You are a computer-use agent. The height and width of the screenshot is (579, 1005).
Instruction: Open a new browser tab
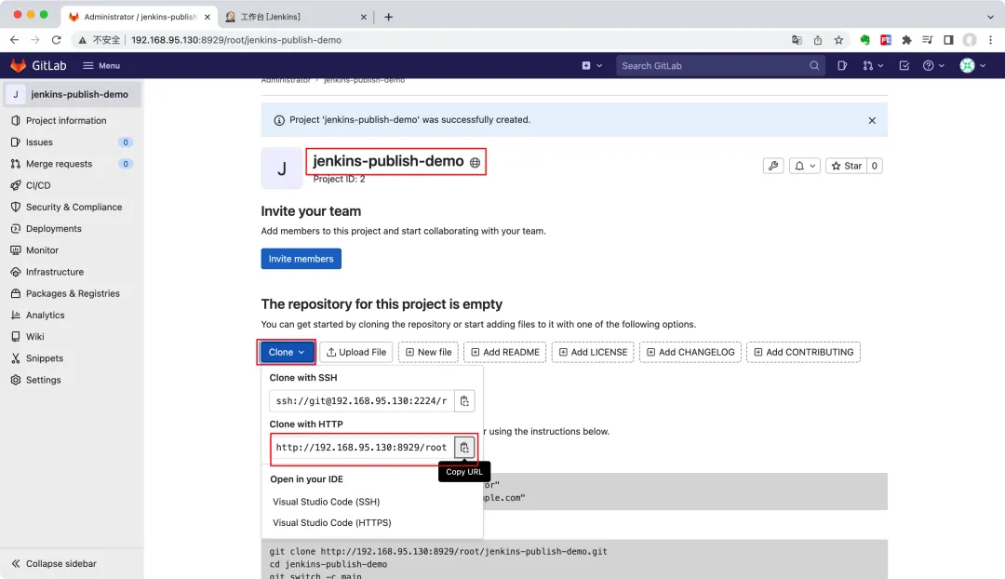pos(388,18)
